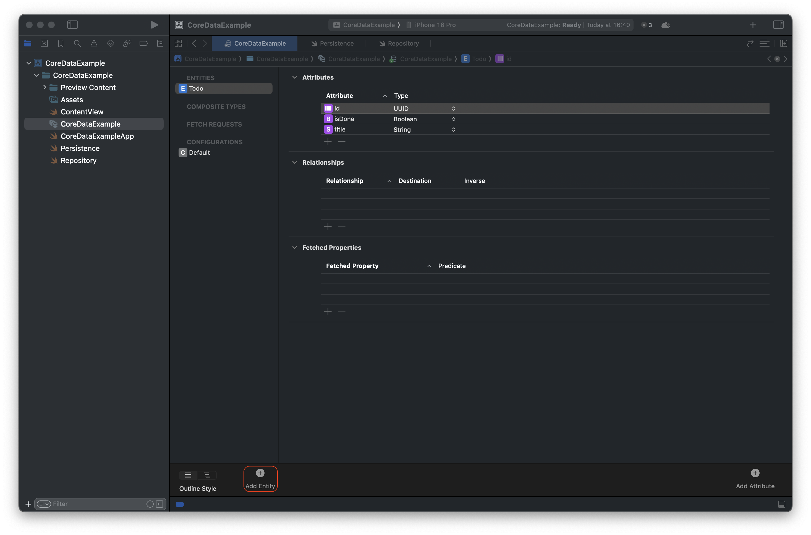Viewport: 811px width, 535px height.
Task: Add a fetched property with the plus button
Action: 328,311
